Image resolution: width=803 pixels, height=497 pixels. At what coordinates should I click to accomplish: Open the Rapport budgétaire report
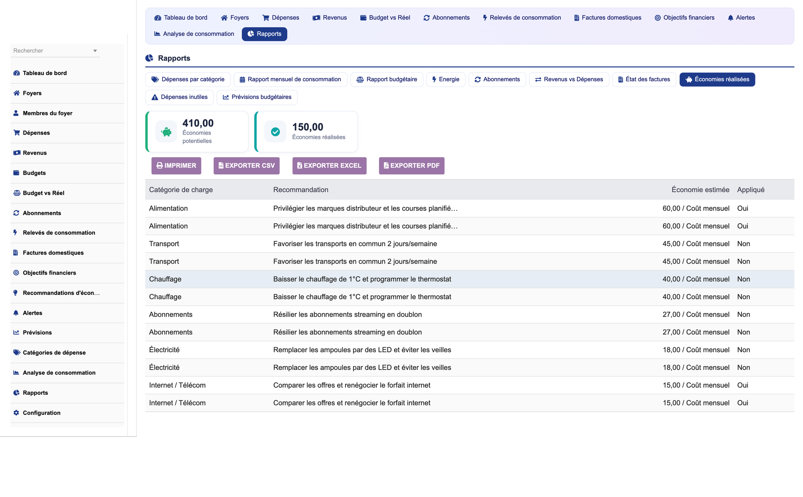pyautogui.click(x=387, y=80)
